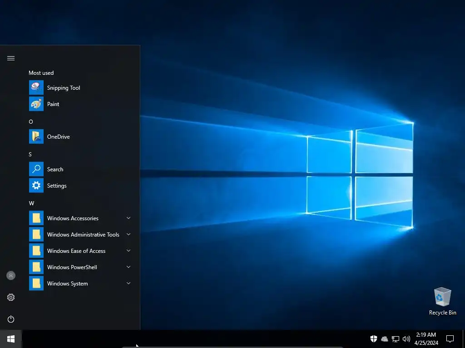Open the OneDrive folder icon
The image size is (465, 348).
pos(36,136)
